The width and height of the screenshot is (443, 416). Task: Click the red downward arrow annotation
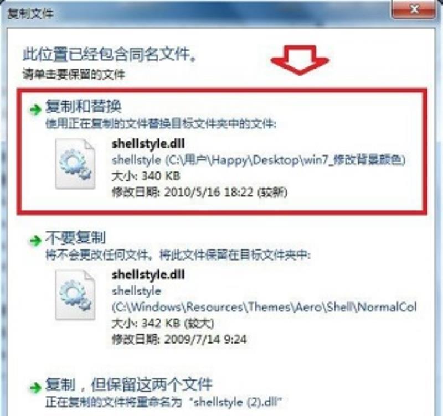coord(300,60)
